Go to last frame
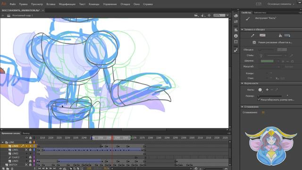Viewport: 302px width, 170px height. (x=55, y=169)
